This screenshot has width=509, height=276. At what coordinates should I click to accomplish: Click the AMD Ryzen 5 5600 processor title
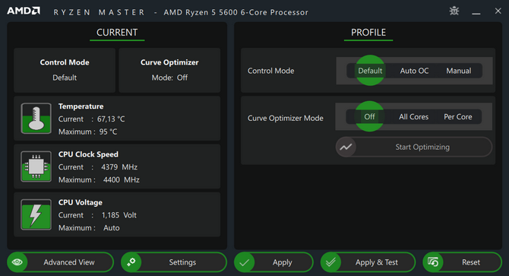point(236,12)
